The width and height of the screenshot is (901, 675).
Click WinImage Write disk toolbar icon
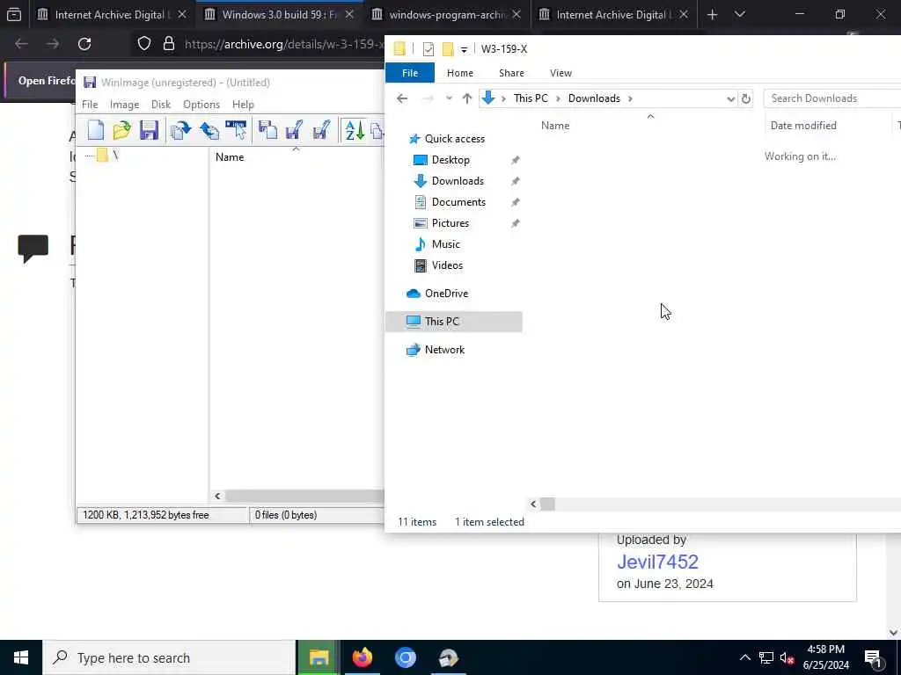point(295,130)
